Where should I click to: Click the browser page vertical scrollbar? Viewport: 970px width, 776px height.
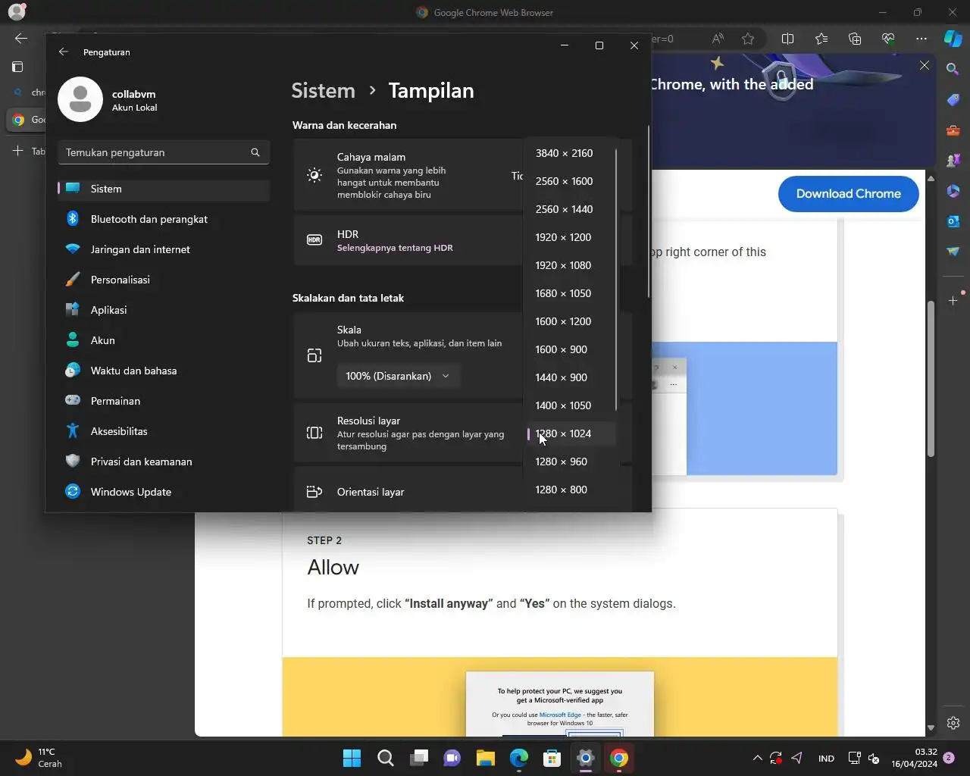(931, 379)
